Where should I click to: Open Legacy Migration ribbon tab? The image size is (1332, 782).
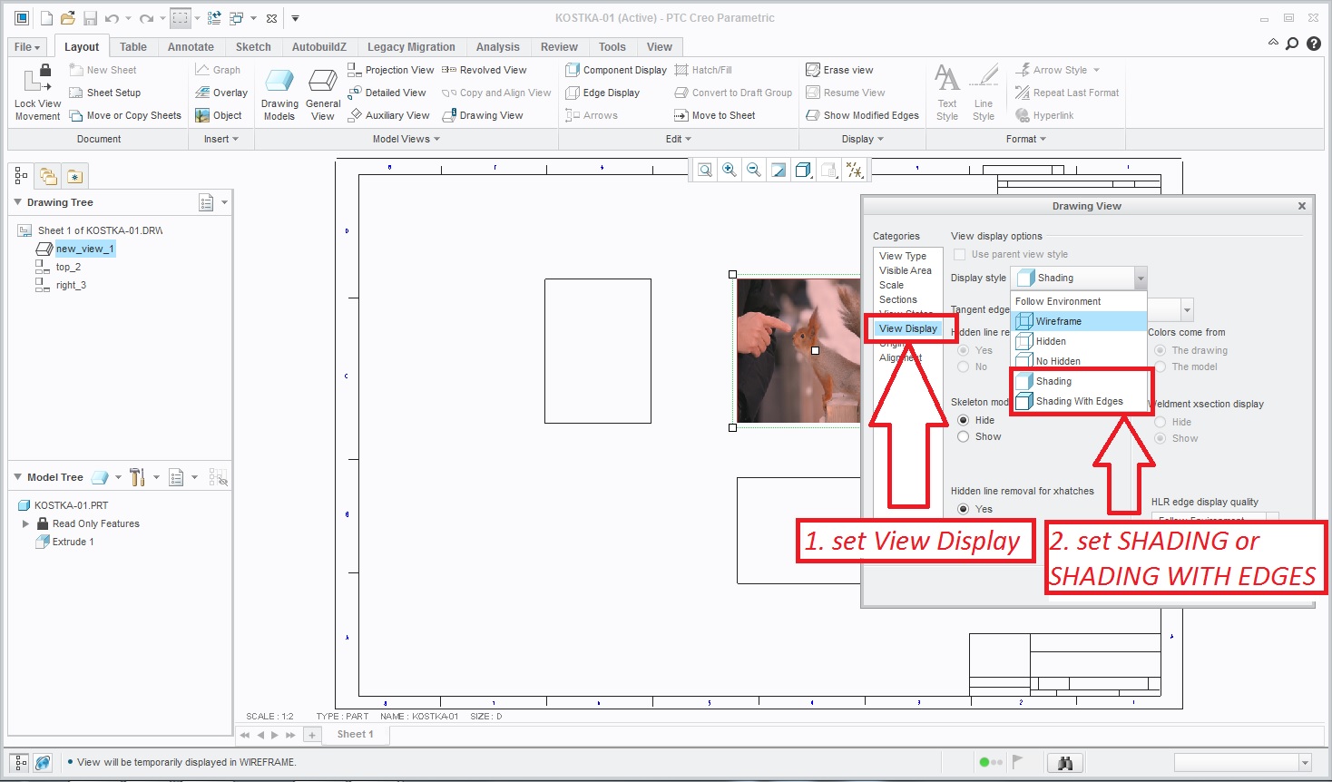click(x=411, y=47)
